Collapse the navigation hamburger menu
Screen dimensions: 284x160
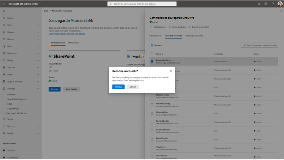pyautogui.click(x=4, y=11)
